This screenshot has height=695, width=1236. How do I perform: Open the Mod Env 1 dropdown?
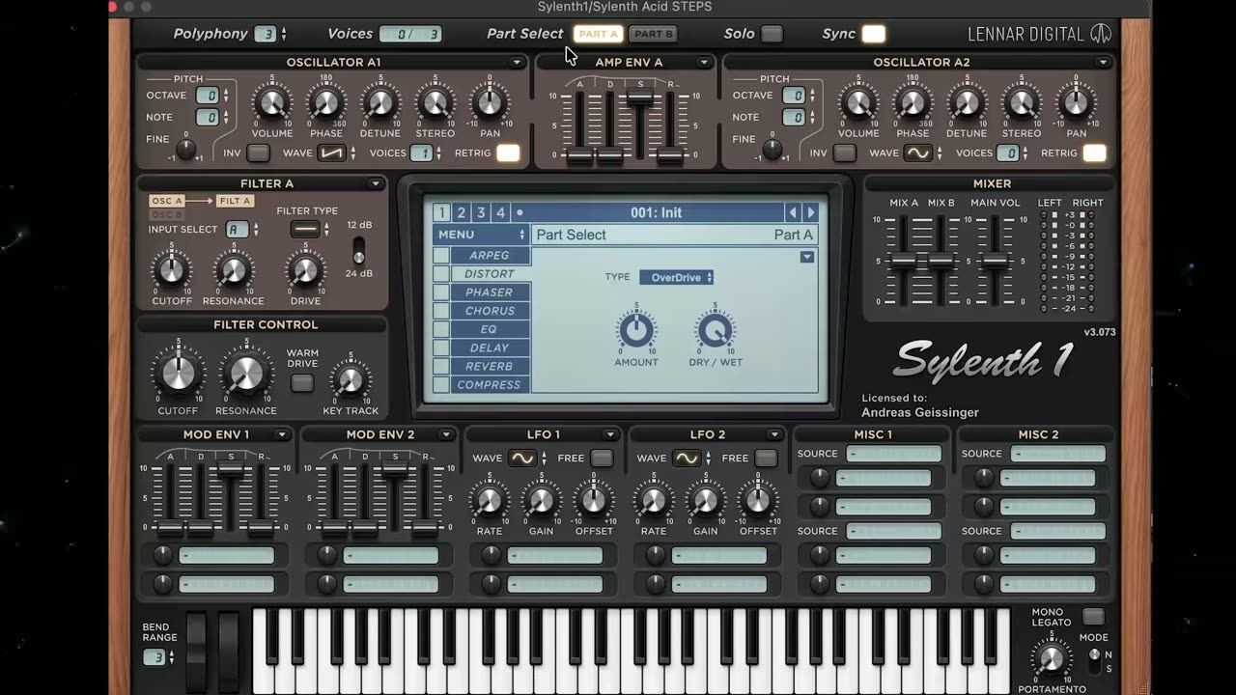point(282,435)
